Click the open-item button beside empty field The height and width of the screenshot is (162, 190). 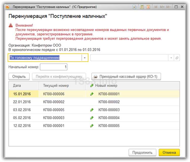tap(177, 58)
